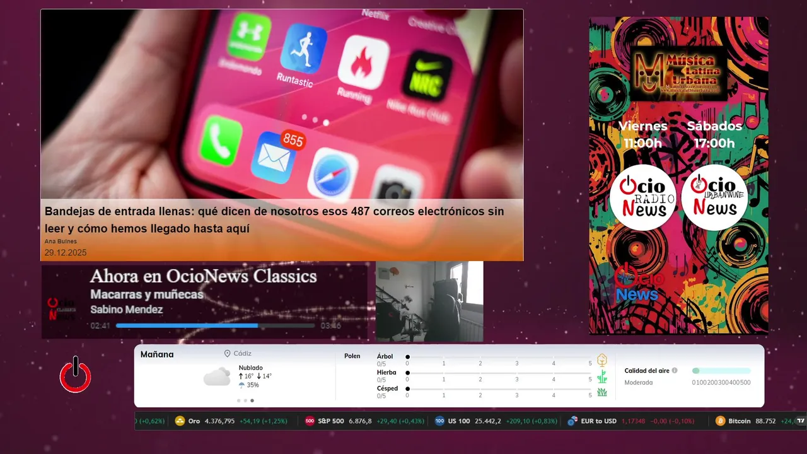Click the Safari compass icon in the photo
This screenshot has height=454, width=807.
(332, 174)
